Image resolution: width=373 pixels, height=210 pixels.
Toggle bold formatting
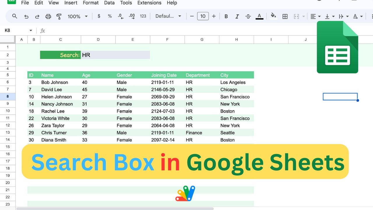(226, 16)
